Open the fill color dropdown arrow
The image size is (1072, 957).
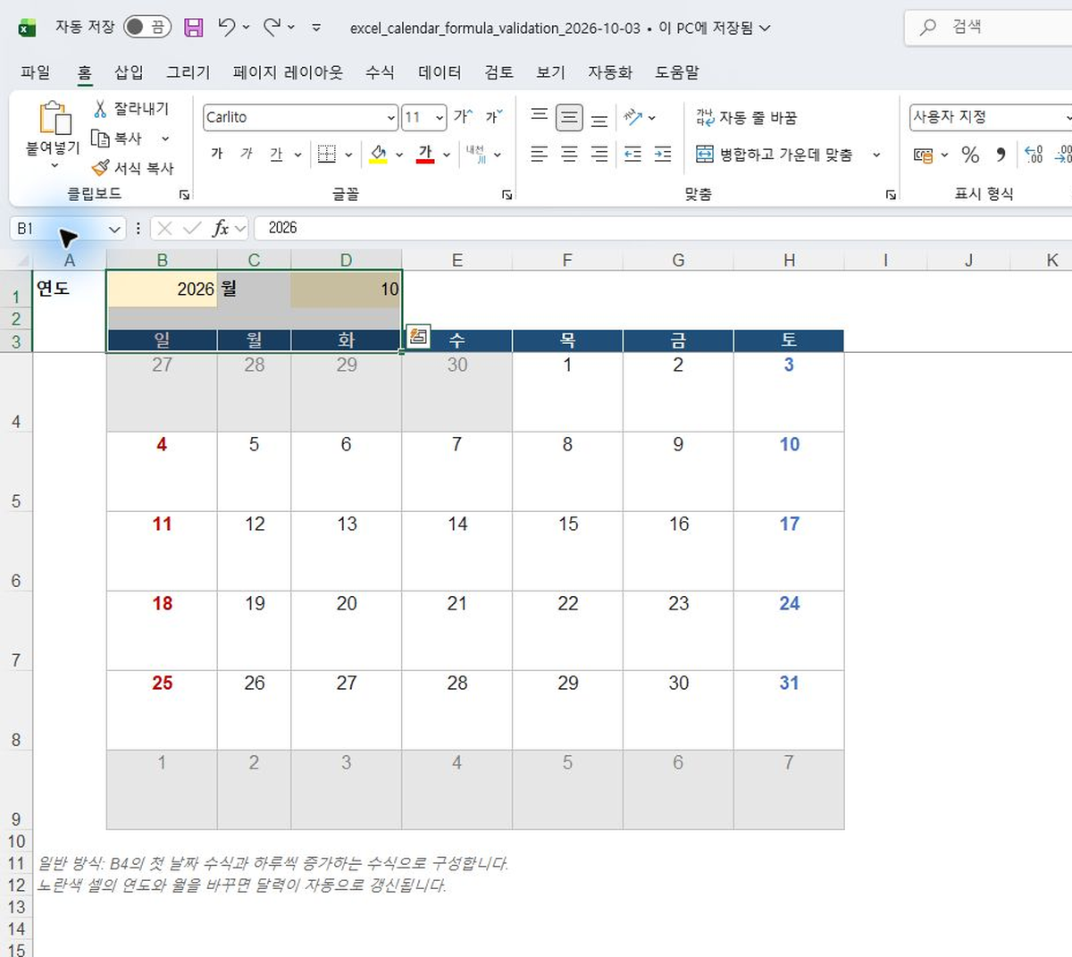click(398, 155)
